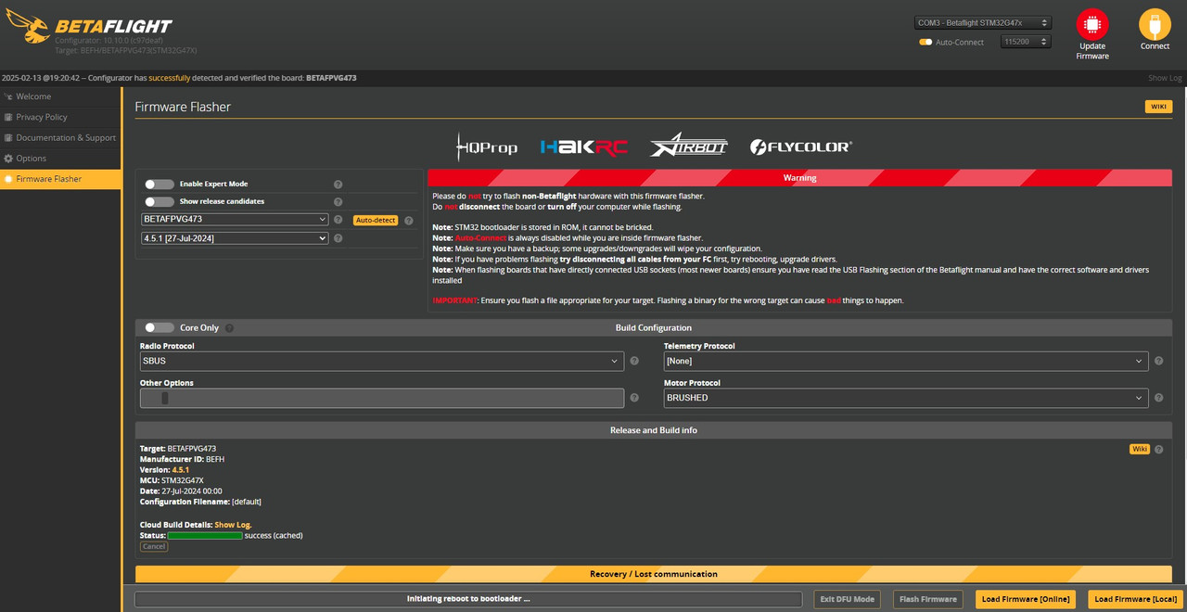The width and height of the screenshot is (1187, 612).
Task: Click the MCU: STM32G47X info line
Action: pos(172,480)
